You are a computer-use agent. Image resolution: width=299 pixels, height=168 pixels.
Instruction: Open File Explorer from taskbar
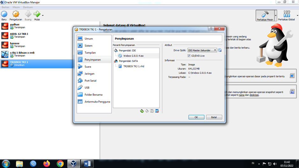point(19,164)
